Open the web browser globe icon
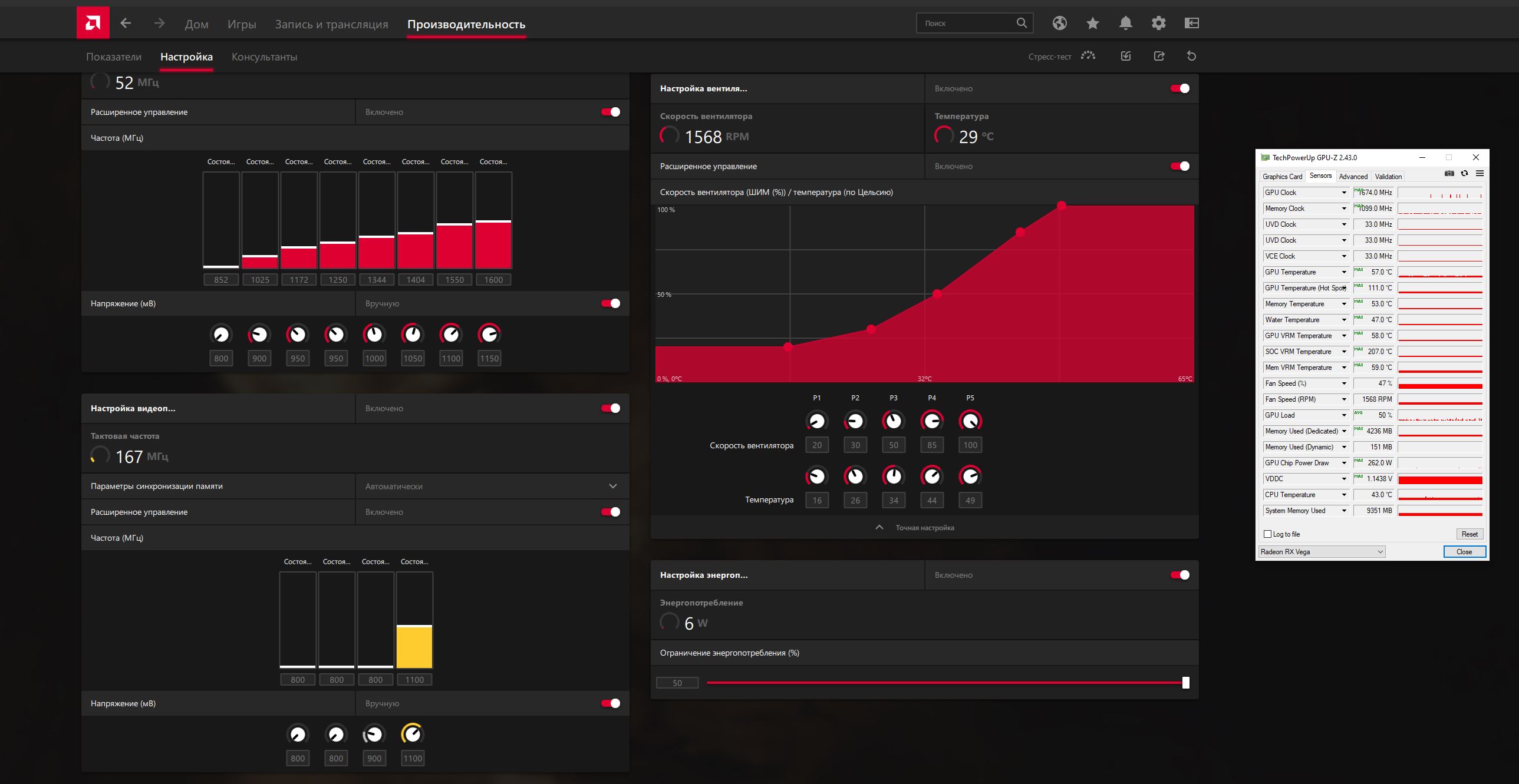Screen dimensions: 1519x784 1060,23
